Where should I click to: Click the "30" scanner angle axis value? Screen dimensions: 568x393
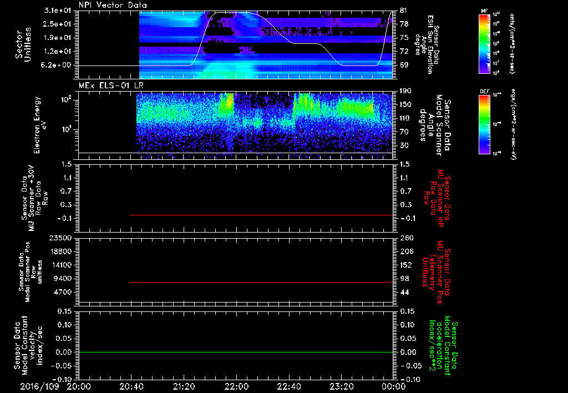click(404, 145)
